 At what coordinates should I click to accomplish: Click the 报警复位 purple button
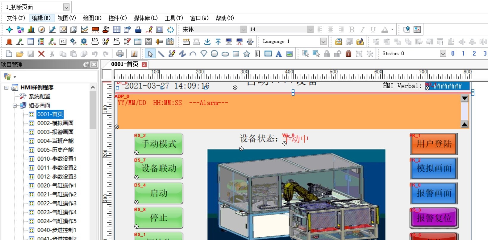[434, 218]
